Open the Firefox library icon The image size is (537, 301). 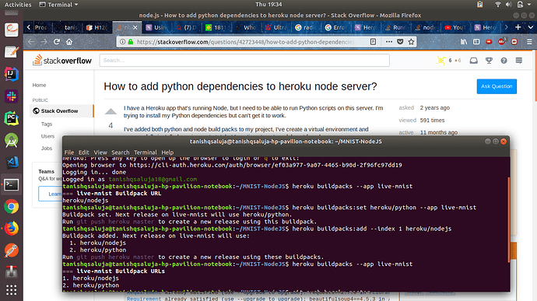464,42
